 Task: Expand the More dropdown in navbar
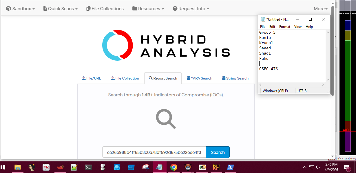[321, 9]
